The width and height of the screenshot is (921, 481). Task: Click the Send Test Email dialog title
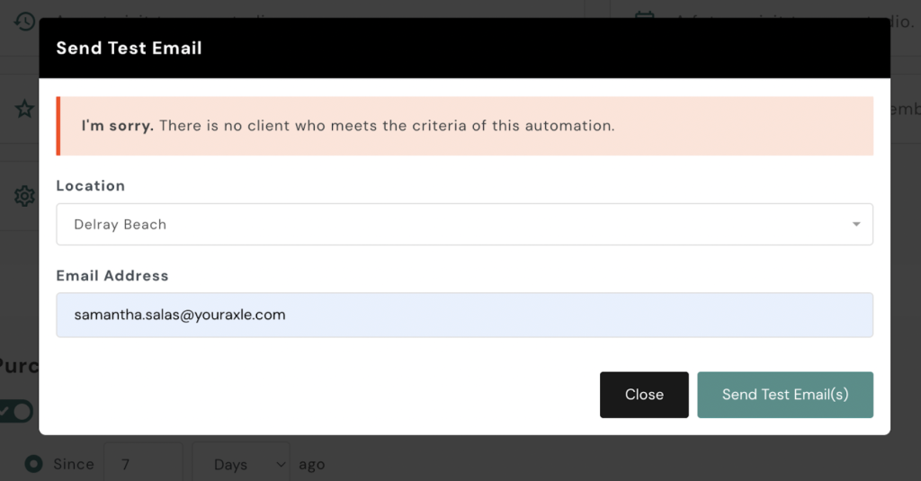pyautogui.click(x=129, y=49)
